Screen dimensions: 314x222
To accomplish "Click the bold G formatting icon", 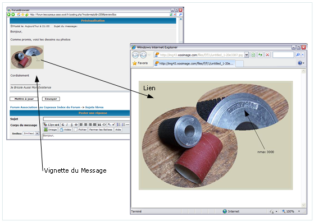I will point(63,124).
